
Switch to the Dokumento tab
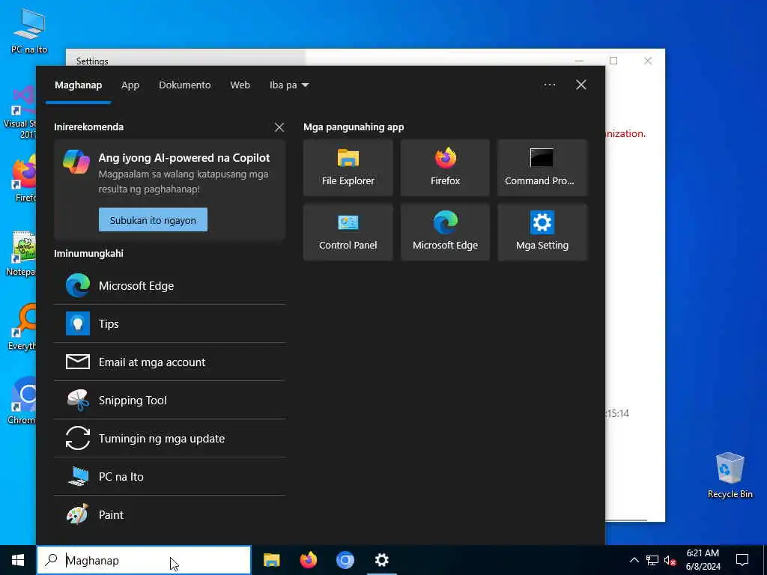(184, 85)
